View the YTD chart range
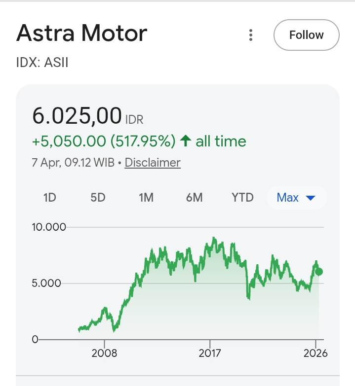Screen dimensions: 355x386 [x=242, y=198]
